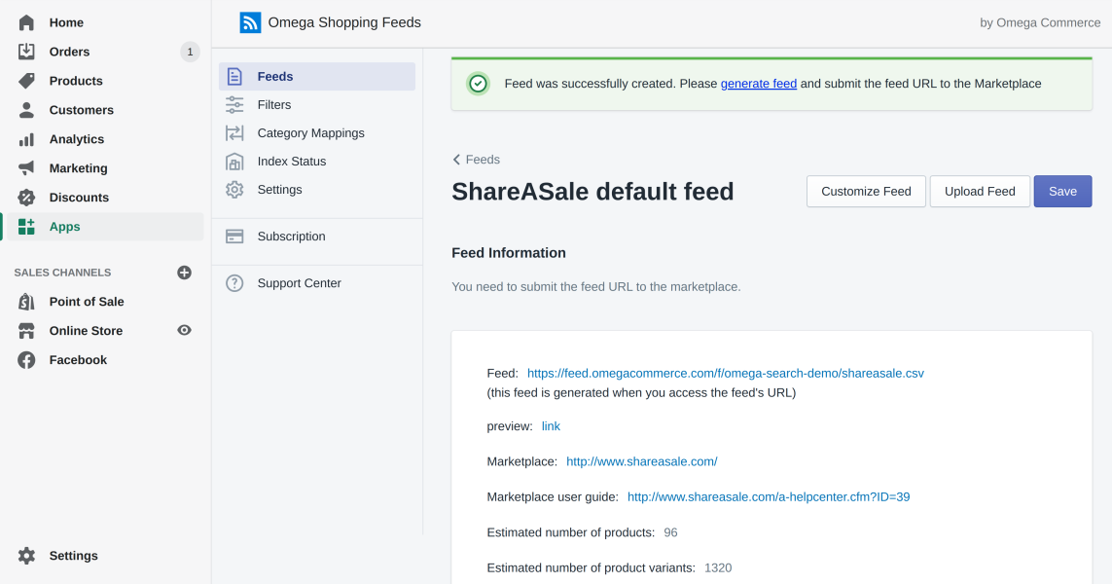Click the ShareASale default feed heading
This screenshot has height=584, width=1112.
click(x=592, y=192)
